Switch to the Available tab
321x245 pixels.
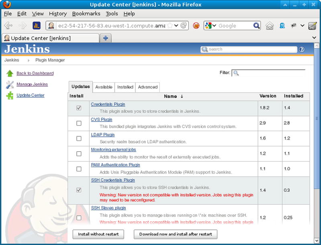point(104,87)
